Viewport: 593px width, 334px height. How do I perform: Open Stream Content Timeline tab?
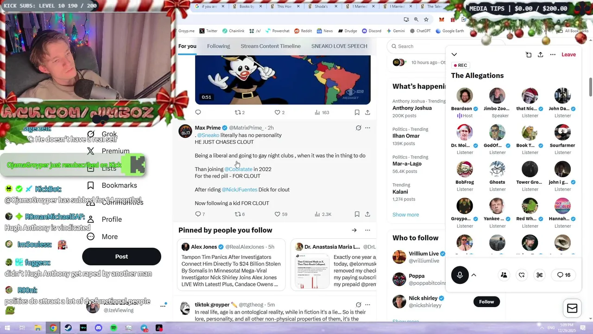271,46
